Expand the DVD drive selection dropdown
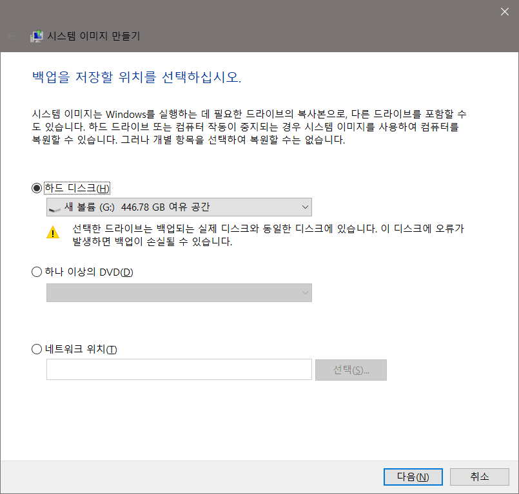The height and width of the screenshot is (494, 519). coord(305,292)
